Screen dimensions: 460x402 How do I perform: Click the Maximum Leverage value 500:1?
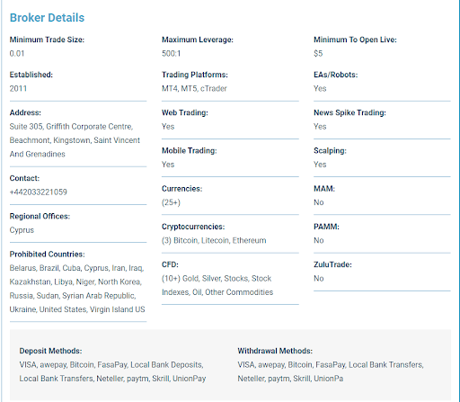pyautogui.click(x=172, y=54)
